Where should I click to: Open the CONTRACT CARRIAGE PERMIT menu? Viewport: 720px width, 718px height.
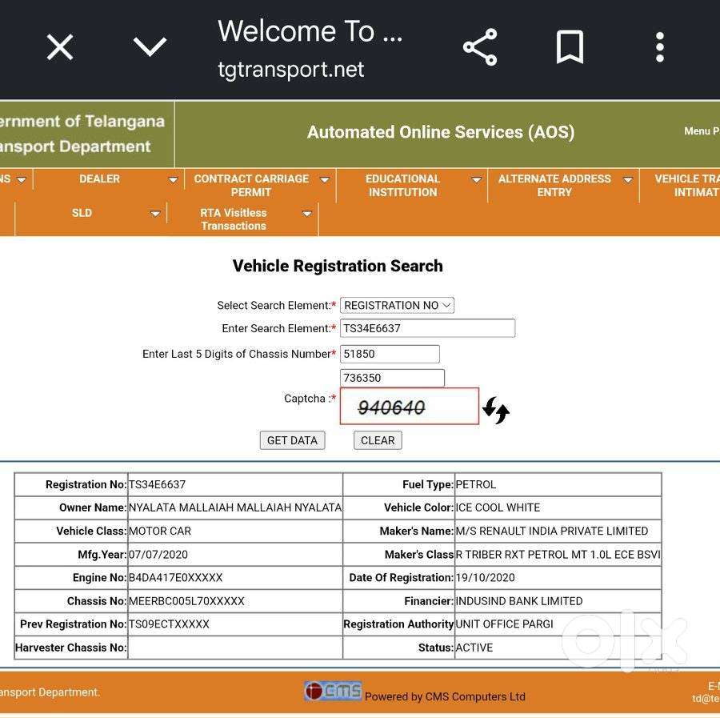[x=251, y=185]
